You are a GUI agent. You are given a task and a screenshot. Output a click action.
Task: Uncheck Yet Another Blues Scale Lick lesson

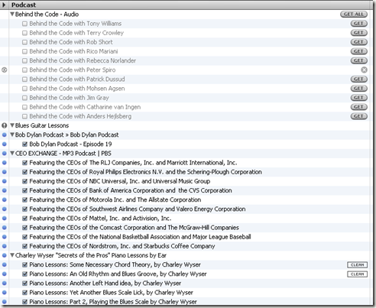tap(24, 293)
